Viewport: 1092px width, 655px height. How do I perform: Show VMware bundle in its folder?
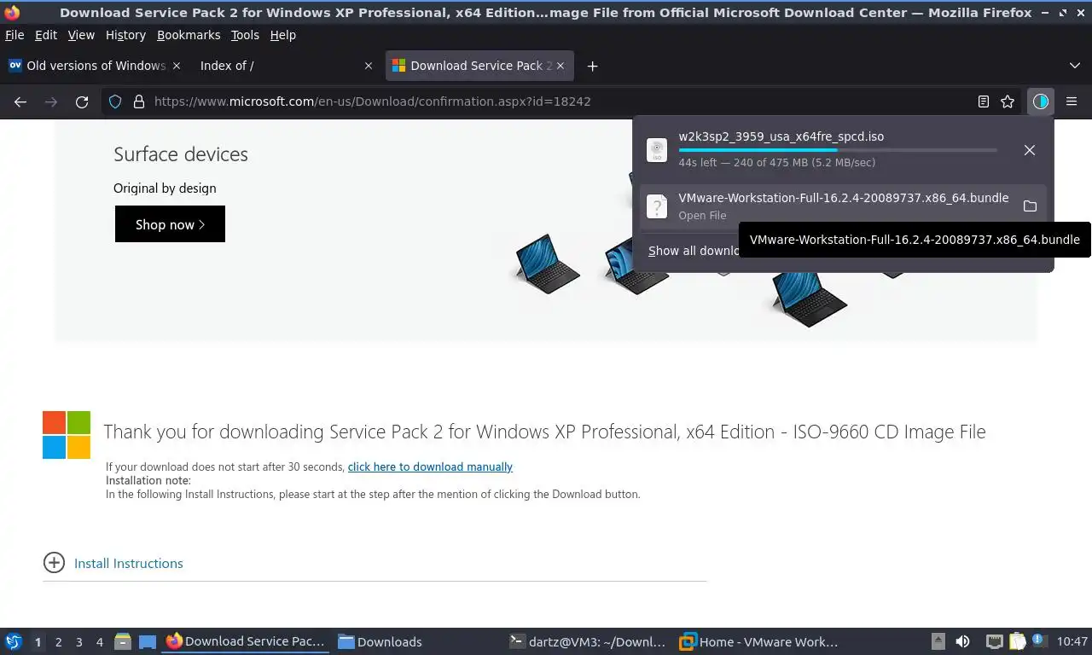pyautogui.click(x=1030, y=206)
